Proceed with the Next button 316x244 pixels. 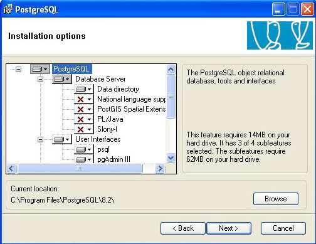(229, 228)
